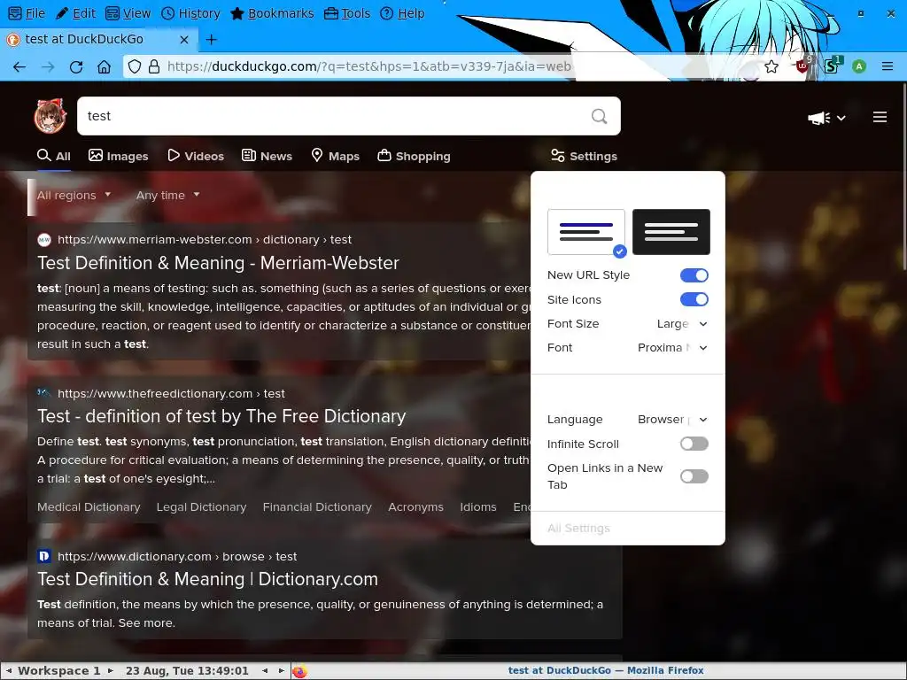The height and width of the screenshot is (680, 907).
Task: Open the Font dropdown showing Proxima
Action: click(672, 347)
